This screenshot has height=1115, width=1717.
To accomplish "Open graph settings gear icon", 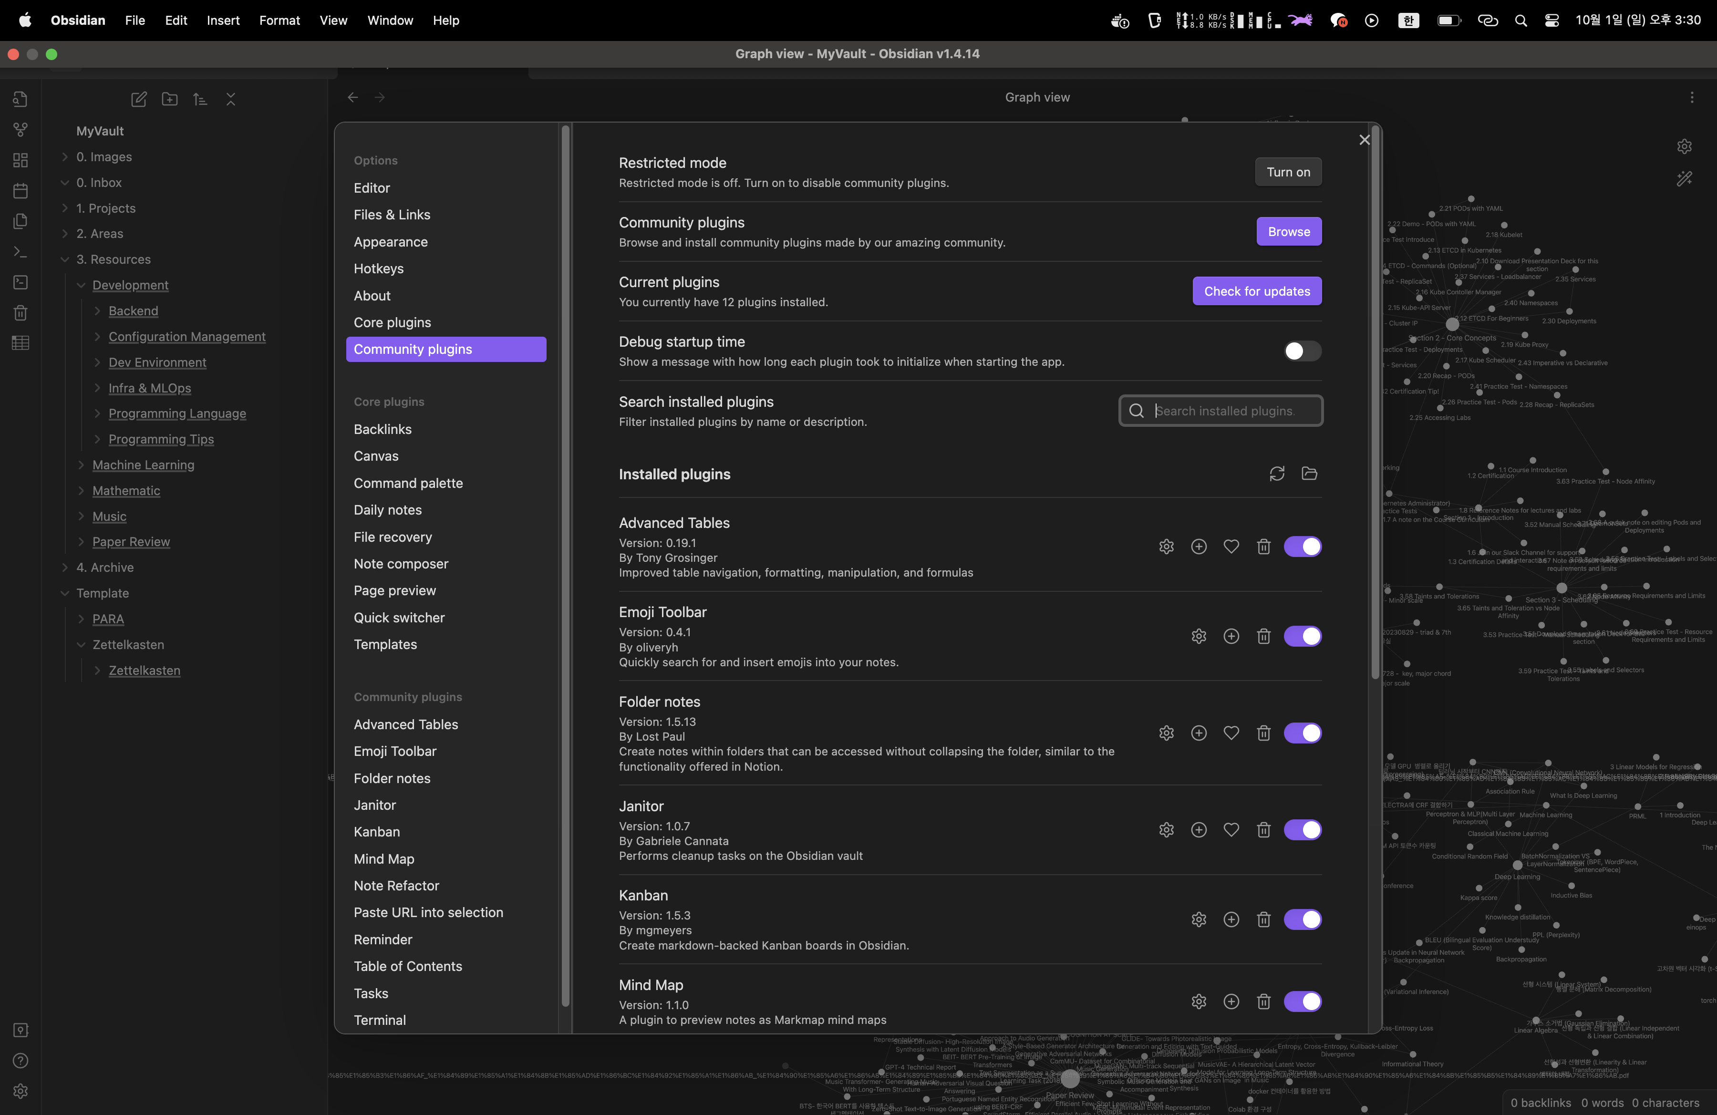I will point(1684,146).
